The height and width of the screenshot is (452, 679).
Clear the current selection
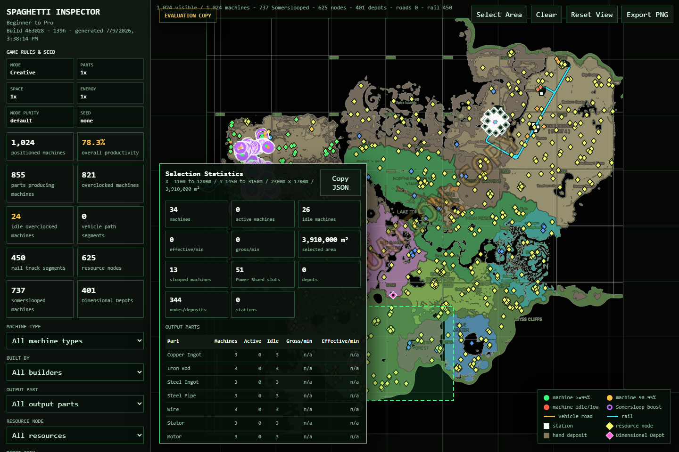(546, 15)
